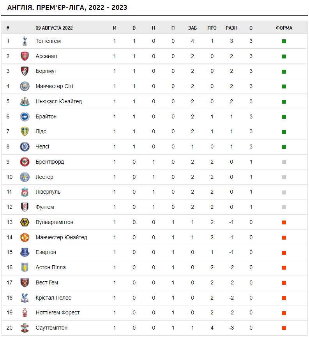Screen dimensions: 309x337
Task: Sort table by РАЗН column header
Action: [231, 28]
